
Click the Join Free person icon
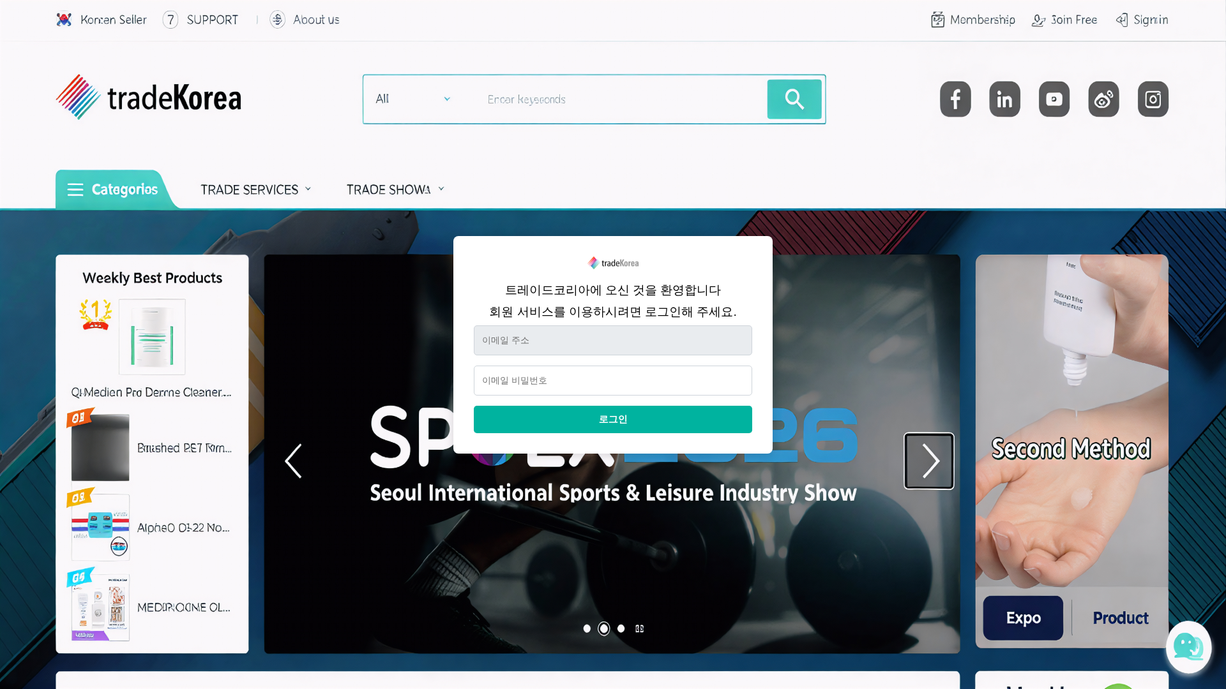[x=1039, y=20]
